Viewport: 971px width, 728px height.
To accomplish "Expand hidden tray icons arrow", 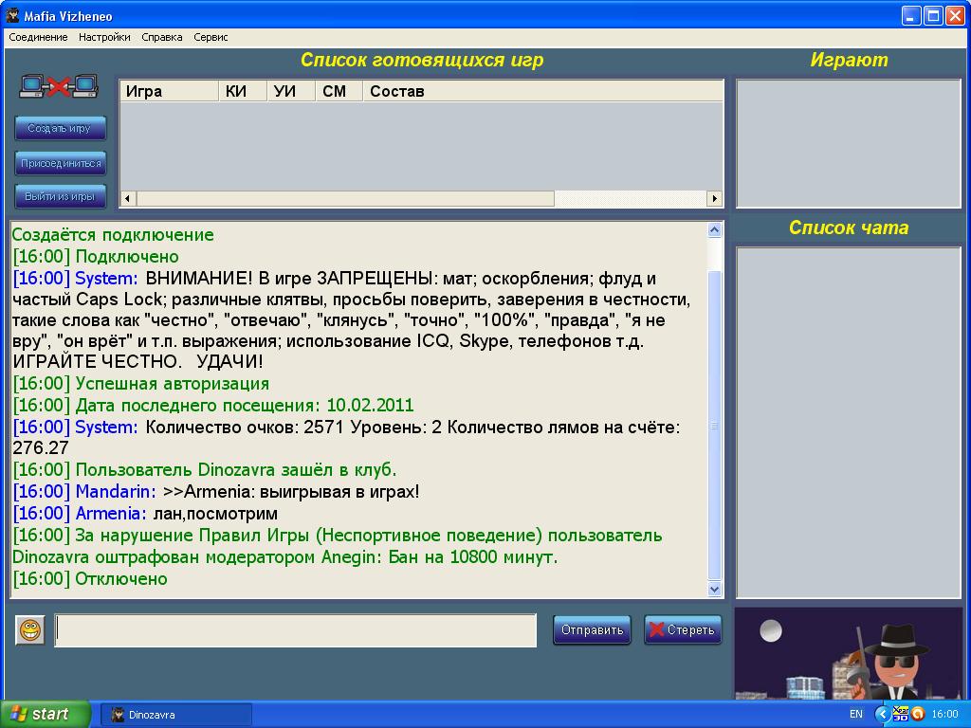I will click(882, 714).
